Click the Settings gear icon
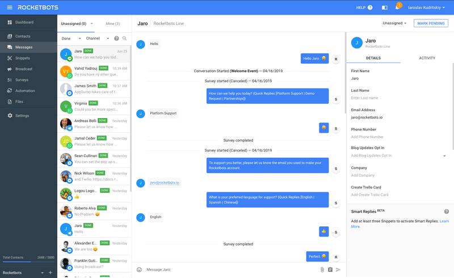 pos(10,116)
